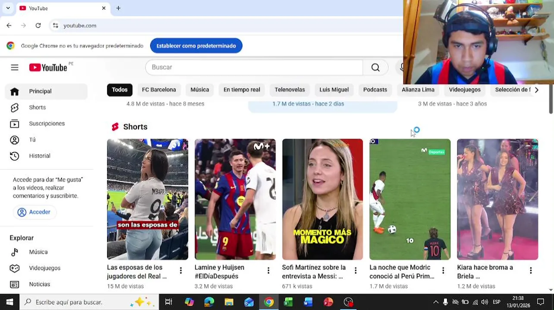The height and width of the screenshot is (310, 554).
Task: Open Shorts in the sidebar
Action: pos(46,107)
